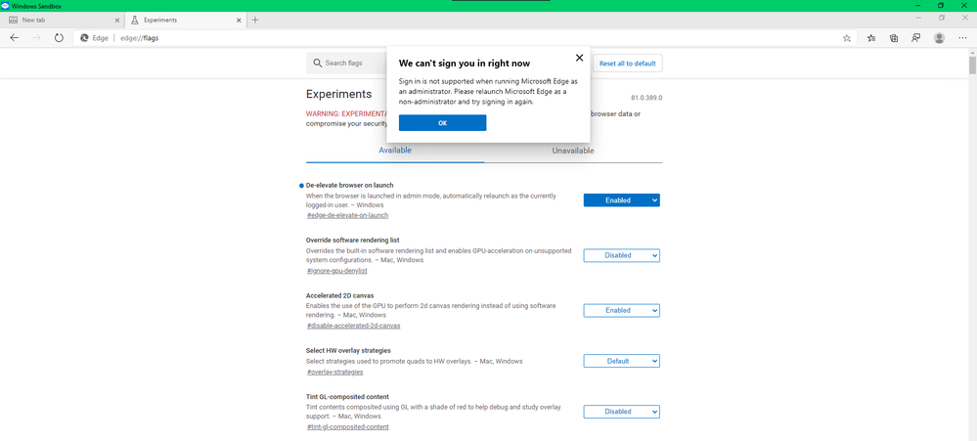Change Accelerated 2D canvas dropdown setting
Screen dimensions: 977x441
click(621, 310)
